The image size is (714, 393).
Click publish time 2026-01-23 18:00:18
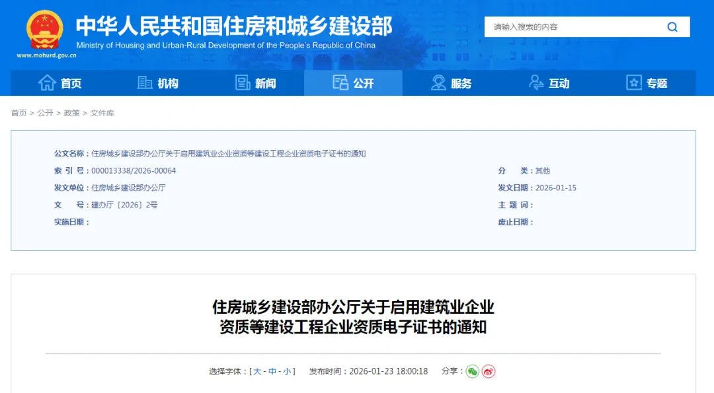click(389, 372)
